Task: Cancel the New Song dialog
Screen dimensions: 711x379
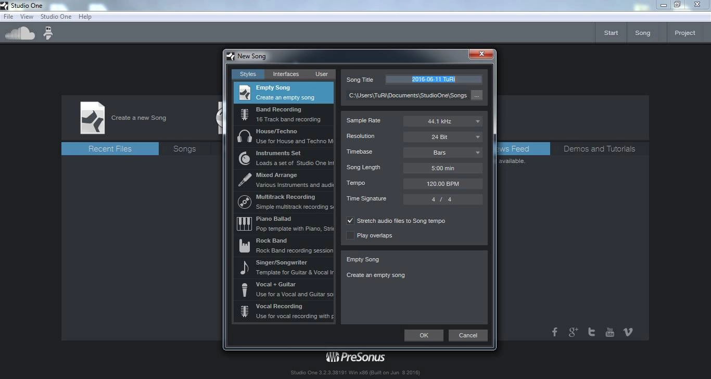Action: point(468,335)
